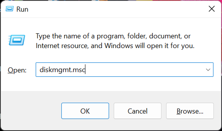Open the Browse... file picker
The width and height of the screenshot is (222, 131).
tap(190, 111)
